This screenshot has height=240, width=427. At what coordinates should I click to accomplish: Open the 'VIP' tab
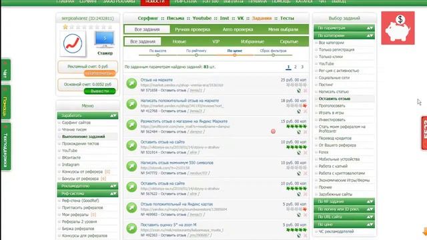click(x=216, y=41)
